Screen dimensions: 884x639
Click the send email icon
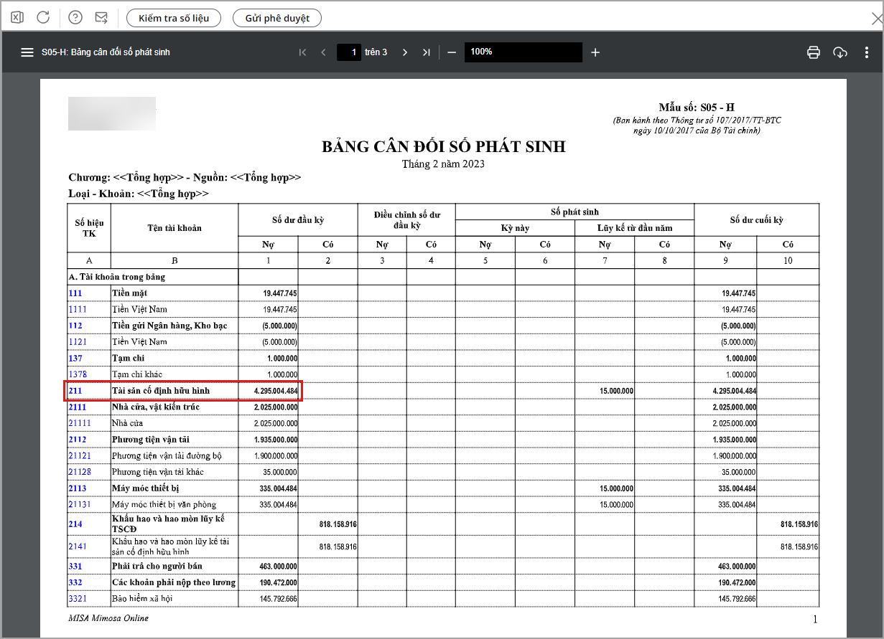coord(101,17)
